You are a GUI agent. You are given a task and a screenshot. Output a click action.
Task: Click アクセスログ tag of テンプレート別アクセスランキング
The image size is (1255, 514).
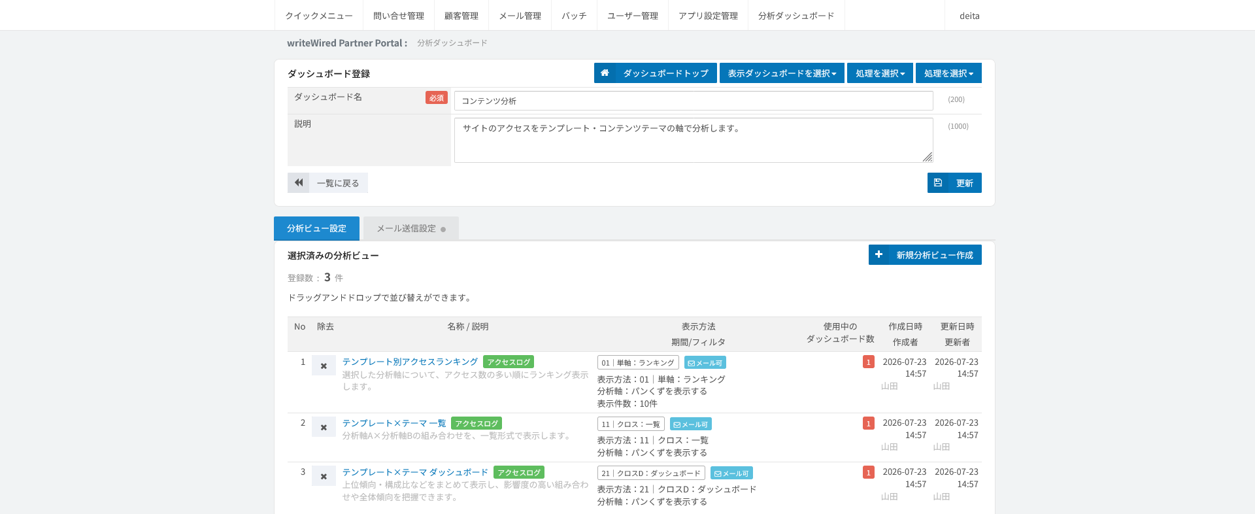[509, 362]
